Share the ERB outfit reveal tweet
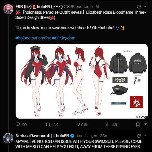Image resolution: width=152 pixels, height=152 pixels. click(145, 125)
